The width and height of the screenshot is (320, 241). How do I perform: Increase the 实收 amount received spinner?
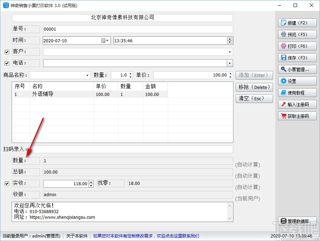[x=91, y=182]
